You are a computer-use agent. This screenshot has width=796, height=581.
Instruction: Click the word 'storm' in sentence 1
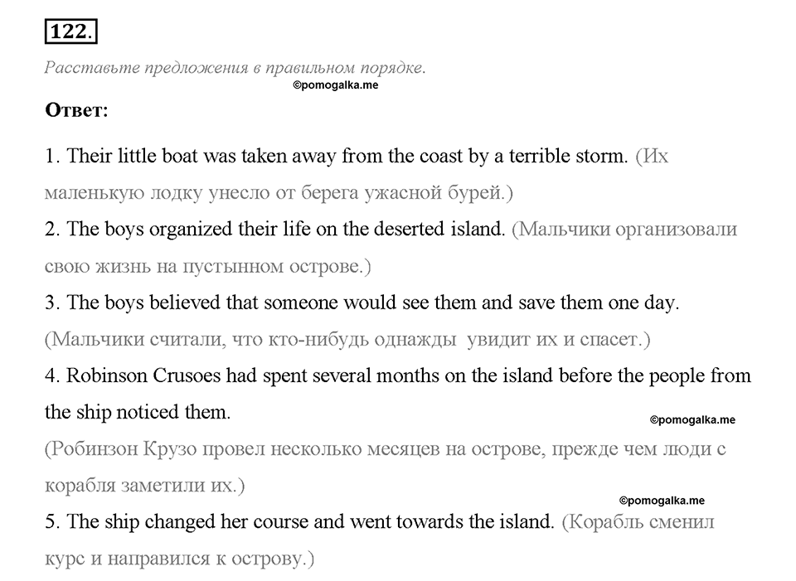pos(602,156)
